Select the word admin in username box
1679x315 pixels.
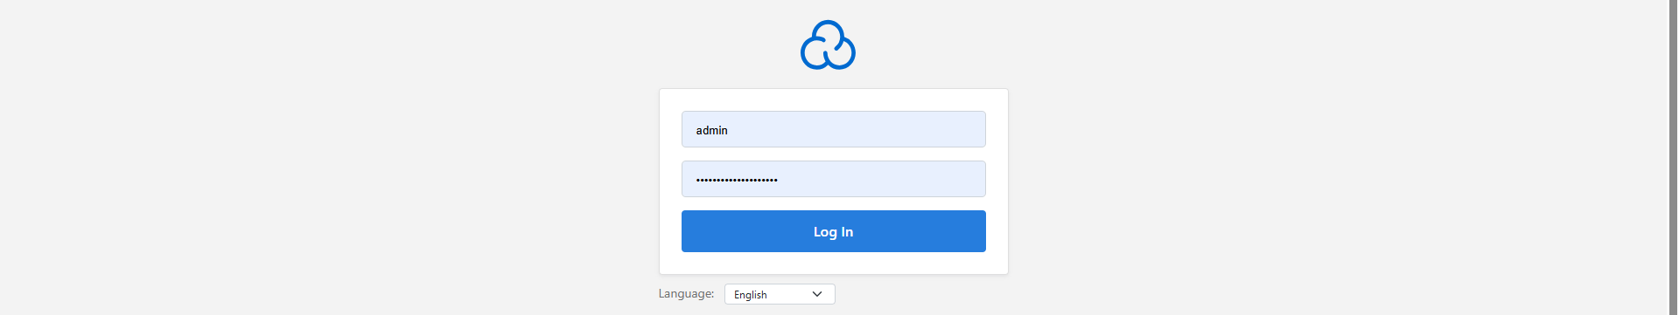[711, 130]
